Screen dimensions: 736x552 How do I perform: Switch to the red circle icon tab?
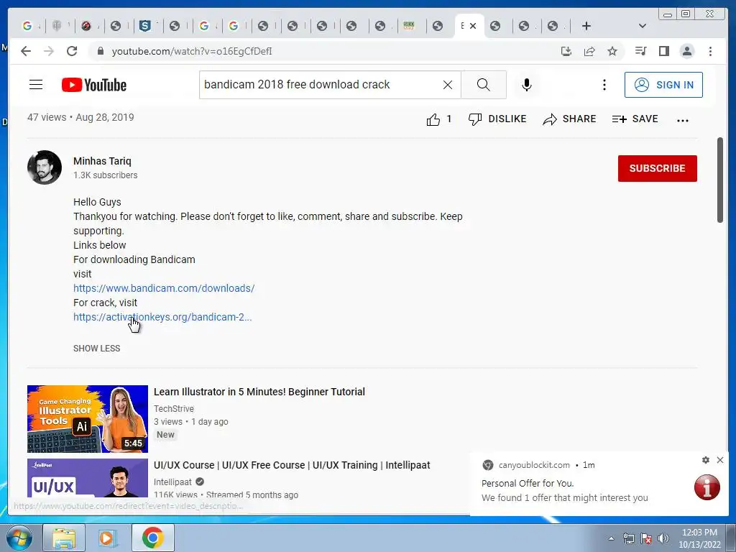tap(86, 26)
